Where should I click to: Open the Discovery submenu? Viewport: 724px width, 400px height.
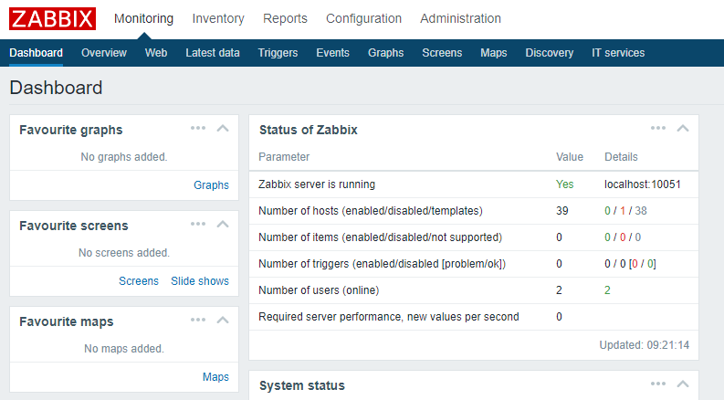click(549, 53)
